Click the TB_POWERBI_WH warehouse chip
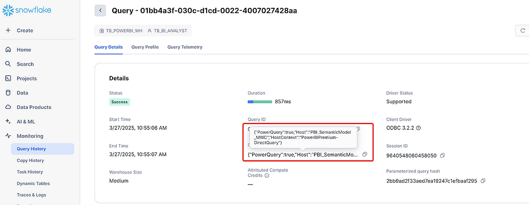 point(121,30)
